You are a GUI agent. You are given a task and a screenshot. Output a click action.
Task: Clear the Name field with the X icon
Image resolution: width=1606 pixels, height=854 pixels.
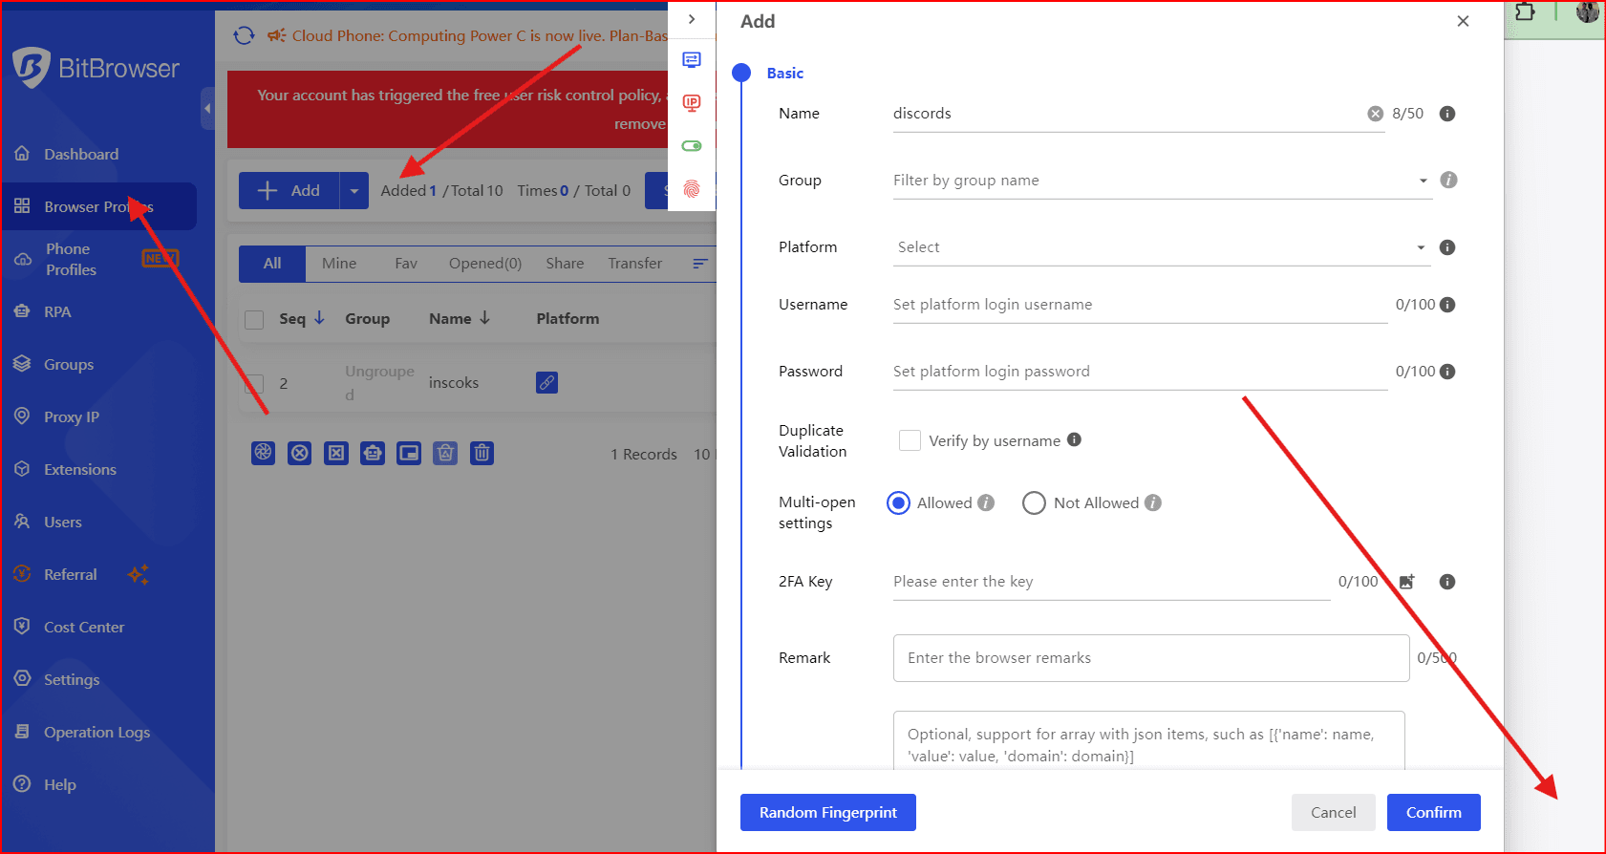click(1375, 114)
